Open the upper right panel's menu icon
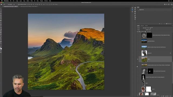173x97 pixels. pyautogui.click(x=172, y=7)
